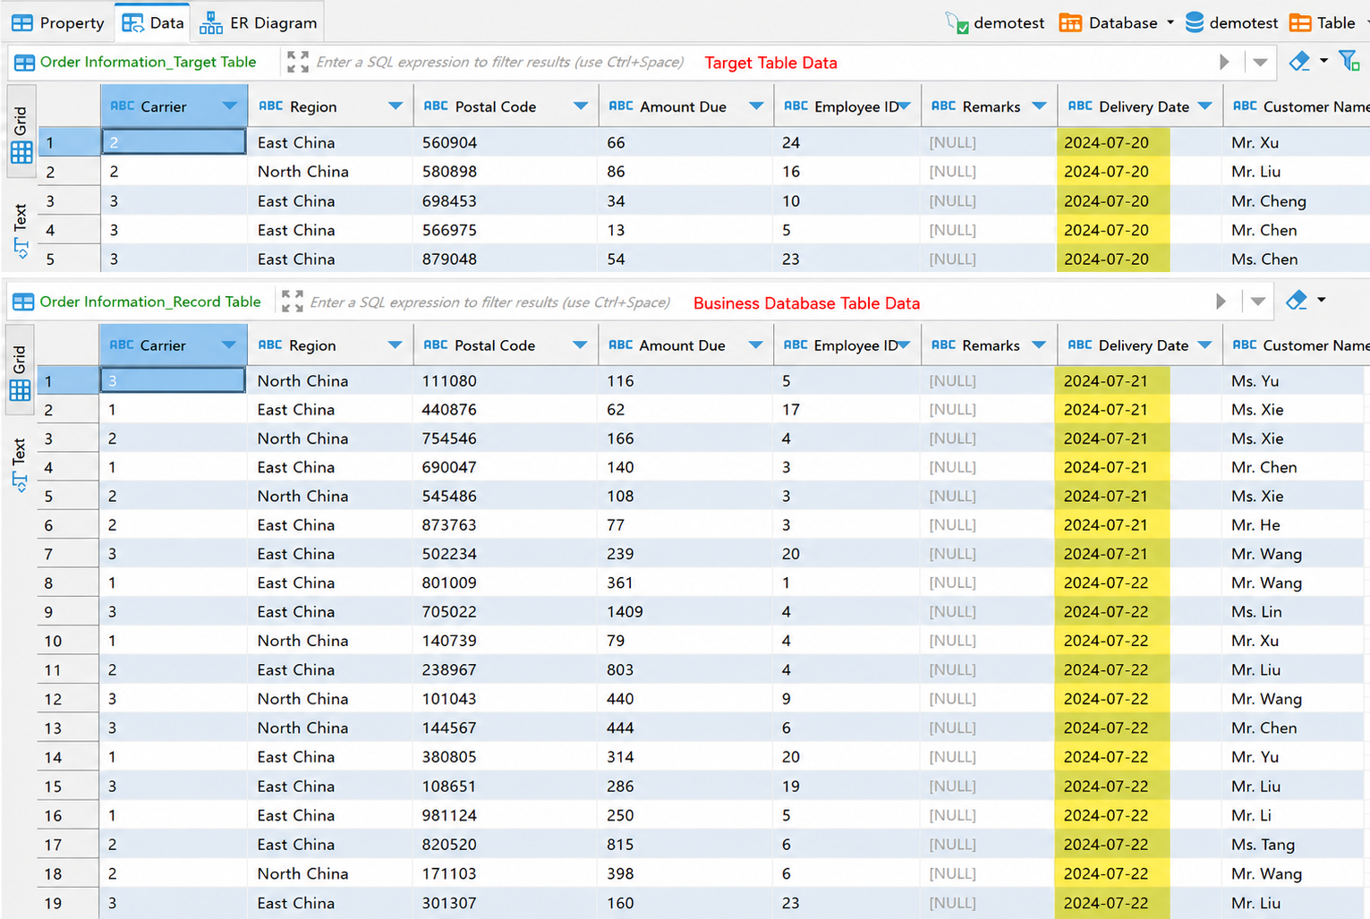The image size is (1370, 919).
Task: Select row 19 header in Record Table
Action: point(68,903)
